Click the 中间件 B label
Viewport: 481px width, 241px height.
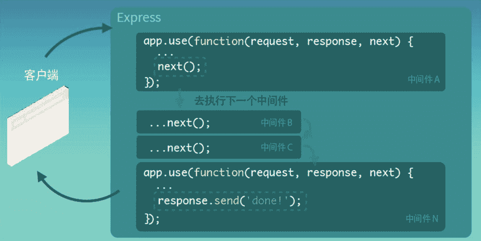[277, 122]
